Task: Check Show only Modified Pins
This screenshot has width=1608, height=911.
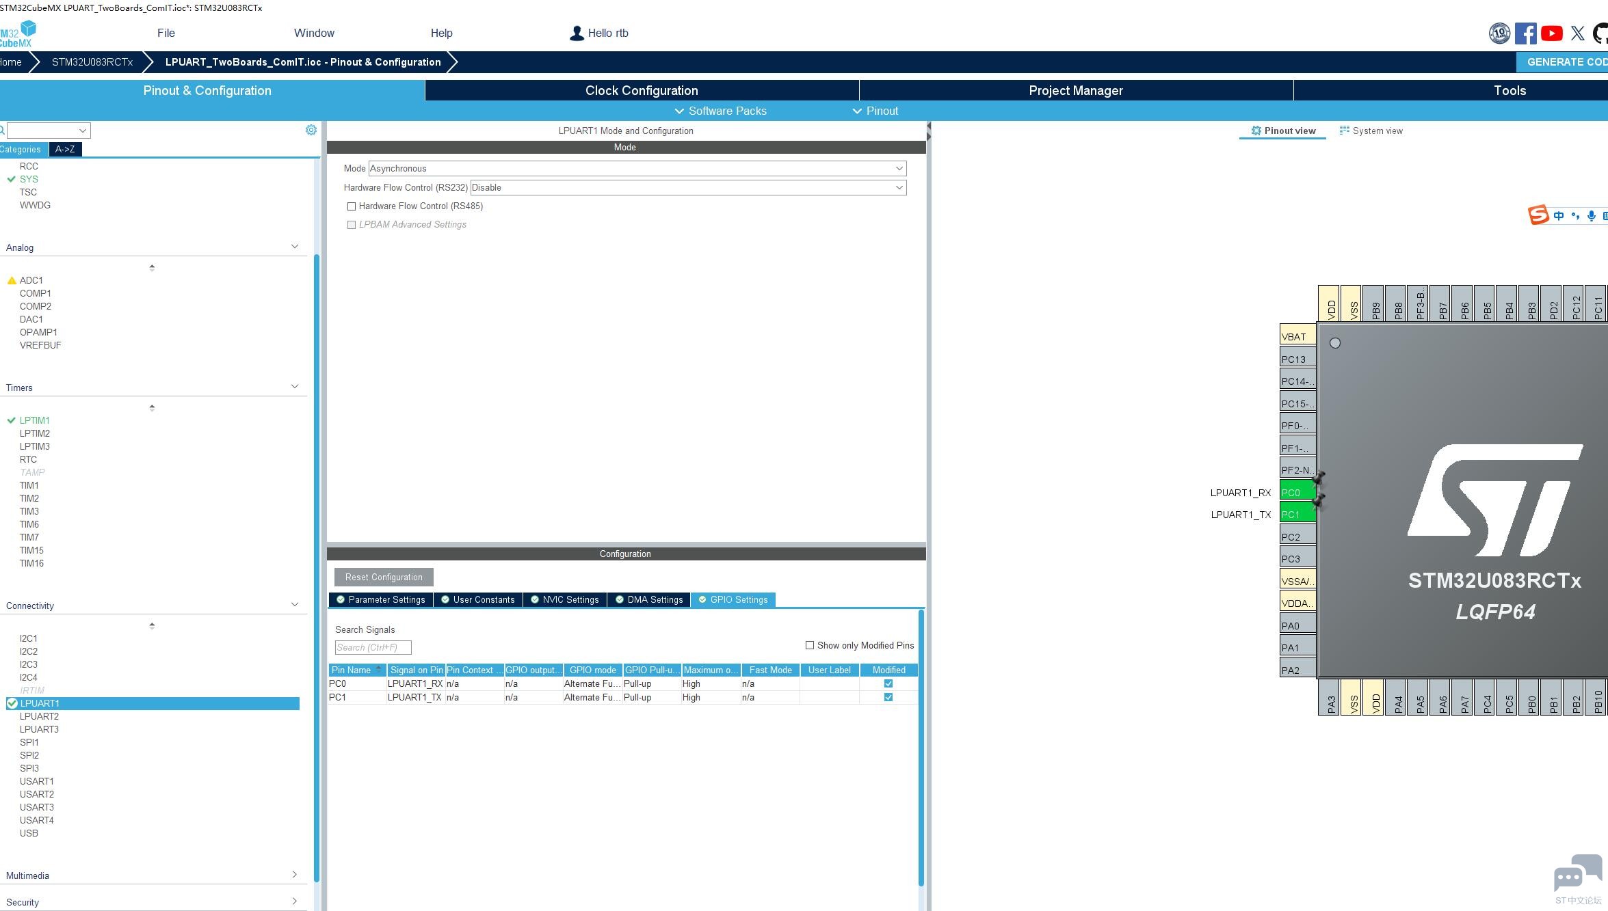Action: pos(810,645)
